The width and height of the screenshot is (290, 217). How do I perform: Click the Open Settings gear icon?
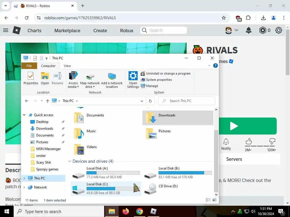tap(133, 80)
